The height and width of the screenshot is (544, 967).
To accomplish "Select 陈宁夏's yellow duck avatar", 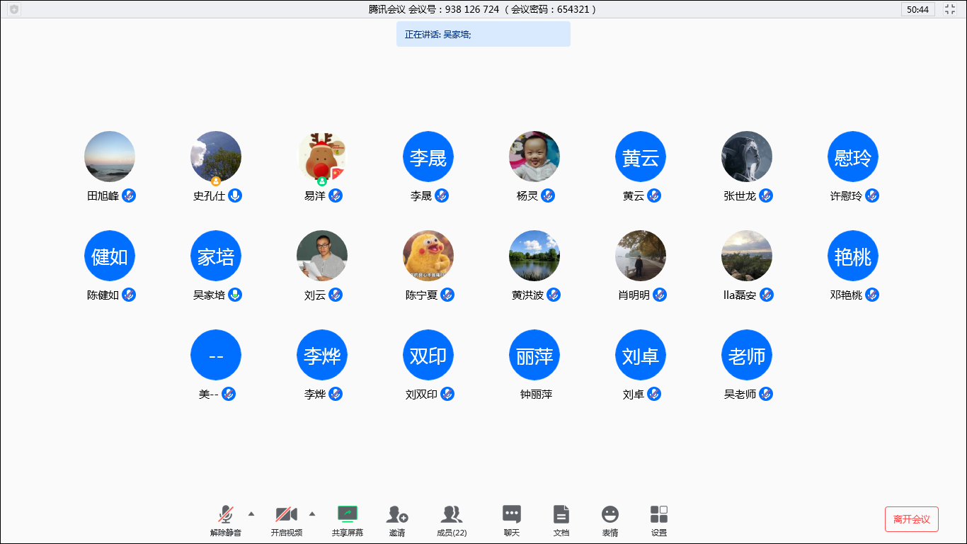I will (x=428, y=256).
